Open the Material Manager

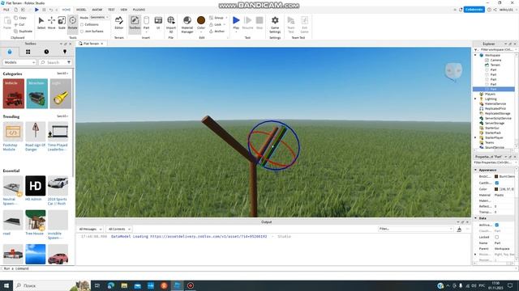coord(187,24)
